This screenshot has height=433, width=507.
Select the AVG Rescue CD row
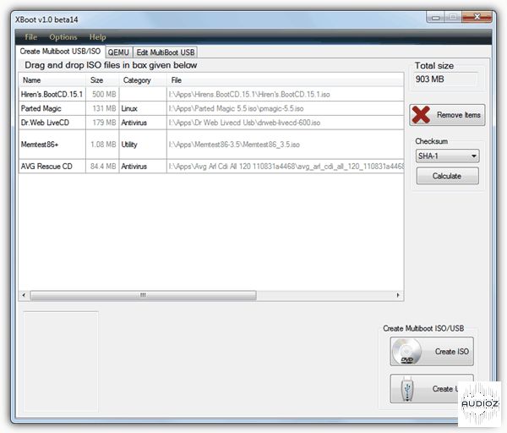click(211, 167)
